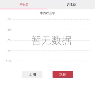
Task: Click the 10% axis label
Action: coord(9,20)
